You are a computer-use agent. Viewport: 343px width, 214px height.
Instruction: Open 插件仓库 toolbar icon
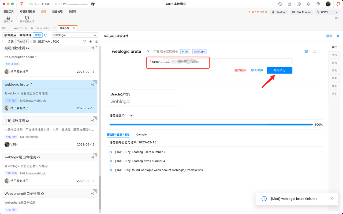point(8,19)
